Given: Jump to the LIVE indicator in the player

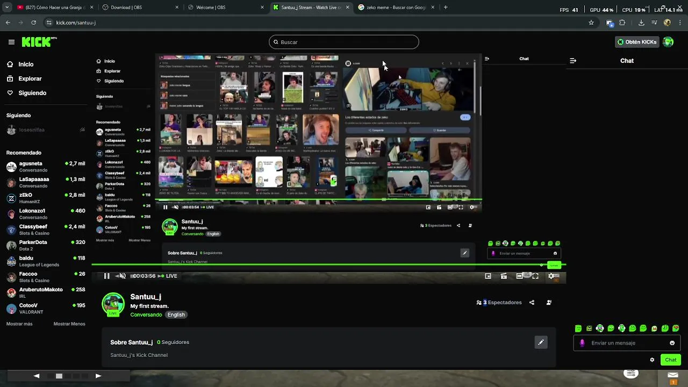Looking at the screenshot, I should 168,276.
